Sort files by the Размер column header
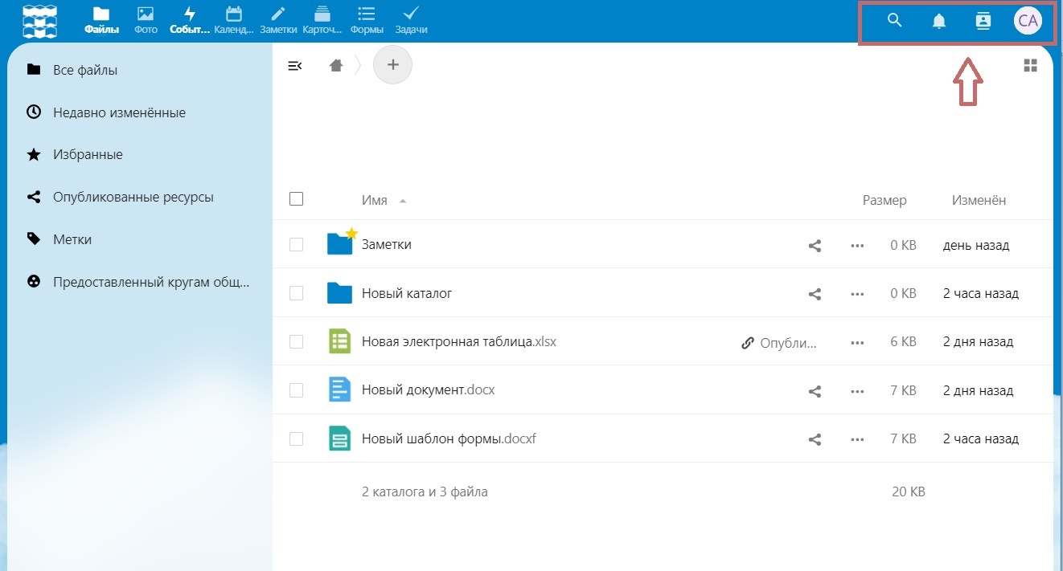Image resolution: width=1063 pixels, height=571 pixels. [884, 200]
